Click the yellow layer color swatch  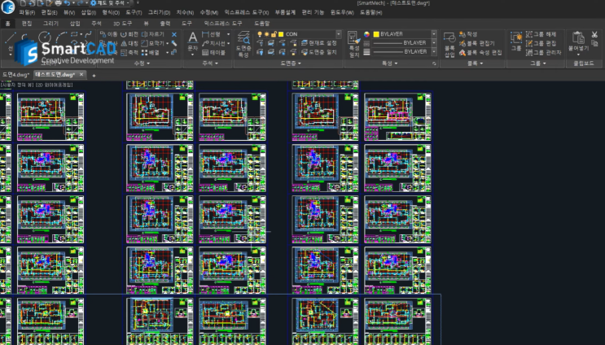[x=281, y=34]
